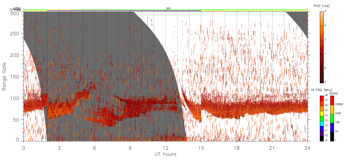346x160 pixels.
Task: Select the yellow 14–15 MHz TX FRQ swatch
Action: pos(322,113)
